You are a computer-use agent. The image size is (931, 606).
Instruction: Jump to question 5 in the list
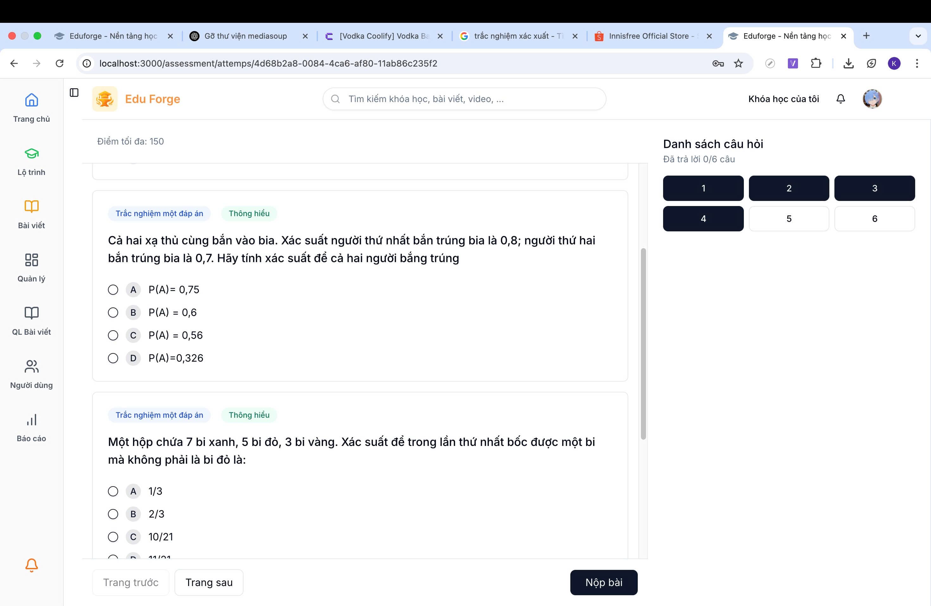[788, 219]
